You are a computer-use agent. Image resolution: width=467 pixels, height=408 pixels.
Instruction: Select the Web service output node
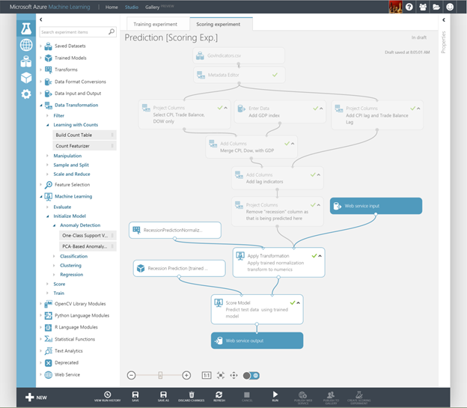click(257, 341)
